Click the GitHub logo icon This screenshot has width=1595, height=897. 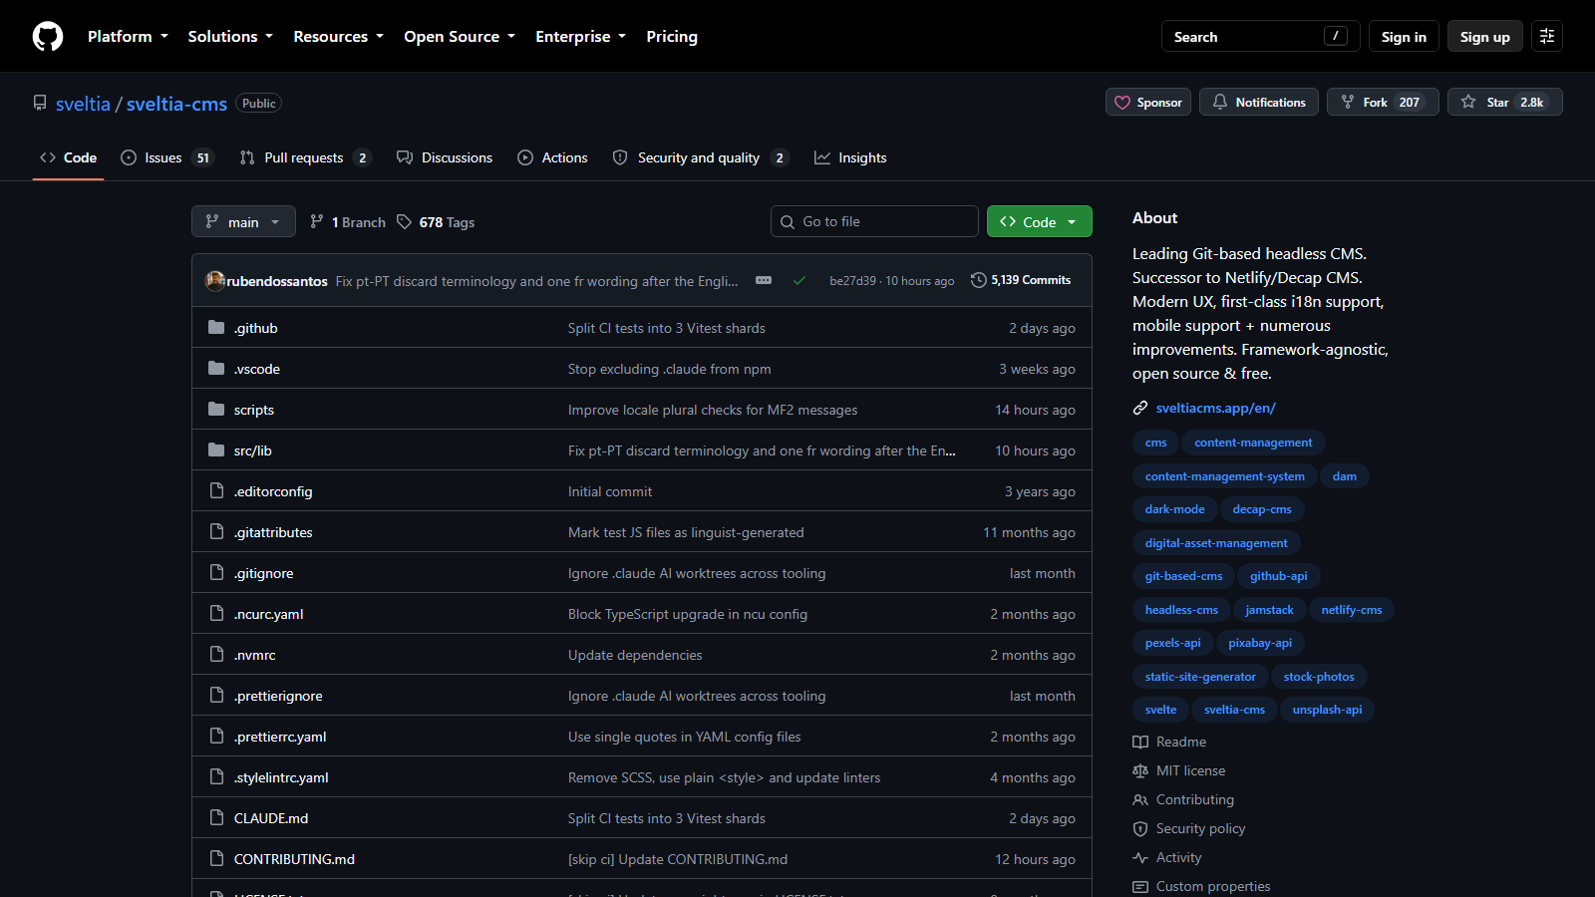[x=48, y=37]
